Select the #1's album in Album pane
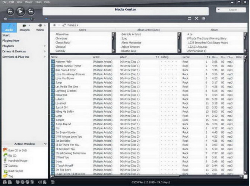250x186 pixels. pos(190,34)
